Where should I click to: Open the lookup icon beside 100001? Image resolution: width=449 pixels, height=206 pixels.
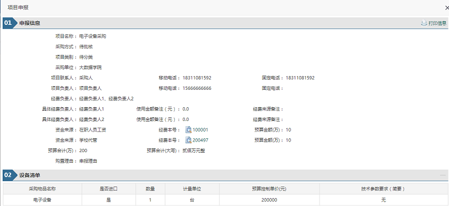pyautogui.click(x=189, y=130)
